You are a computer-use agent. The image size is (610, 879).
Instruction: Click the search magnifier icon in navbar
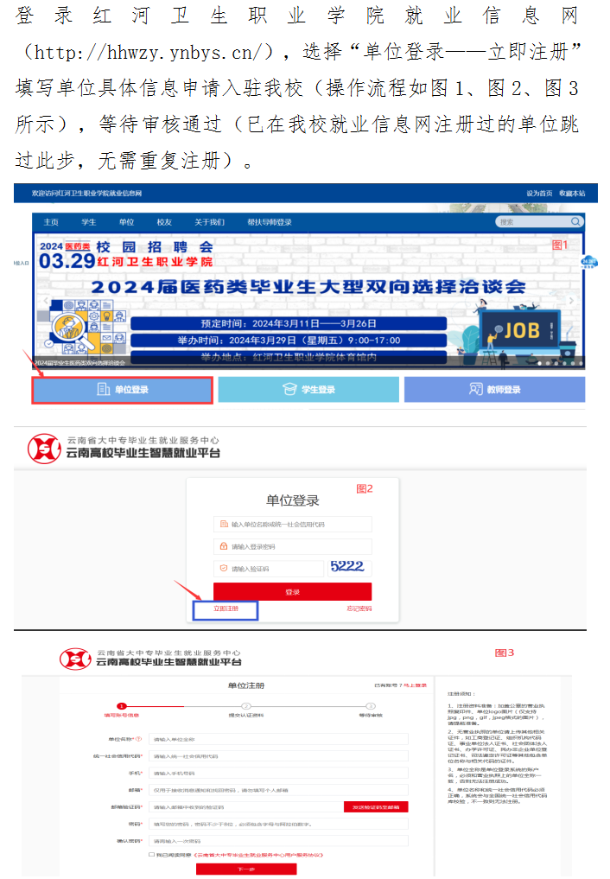coord(577,222)
